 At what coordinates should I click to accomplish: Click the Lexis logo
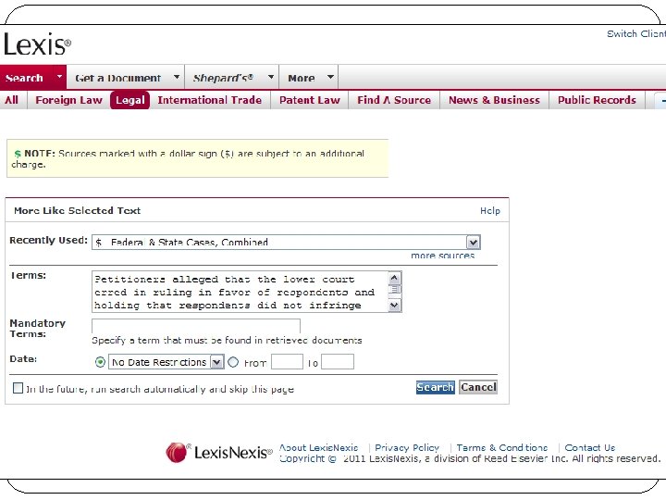click(37, 44)
